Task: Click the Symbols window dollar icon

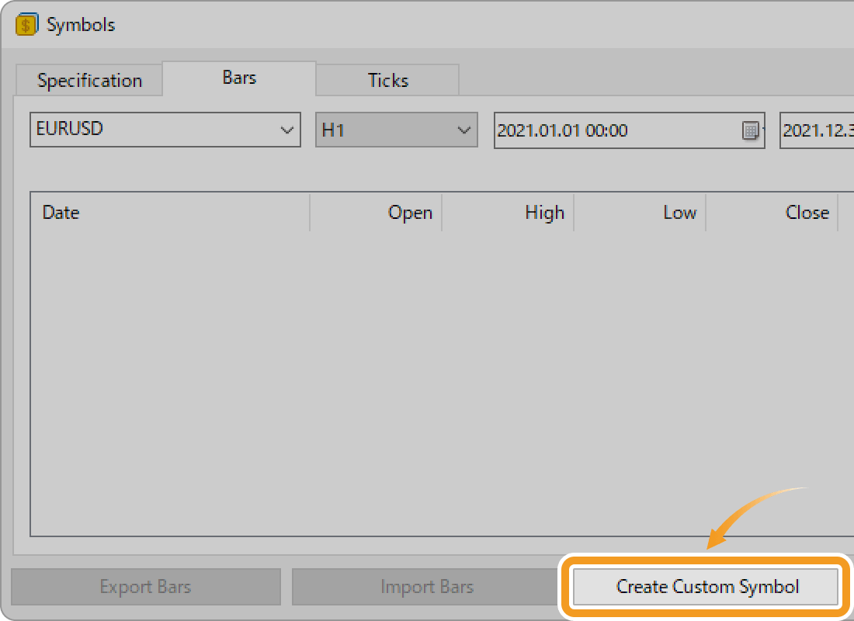Action: [x=26, y=25]
